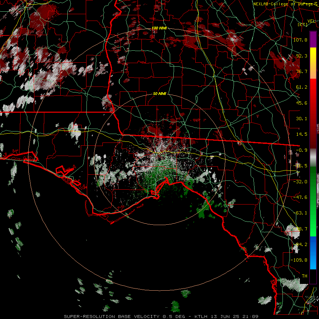Screen dimensions: 319x319
Task: Click the VEL legend title
Action: click(311, 21)
